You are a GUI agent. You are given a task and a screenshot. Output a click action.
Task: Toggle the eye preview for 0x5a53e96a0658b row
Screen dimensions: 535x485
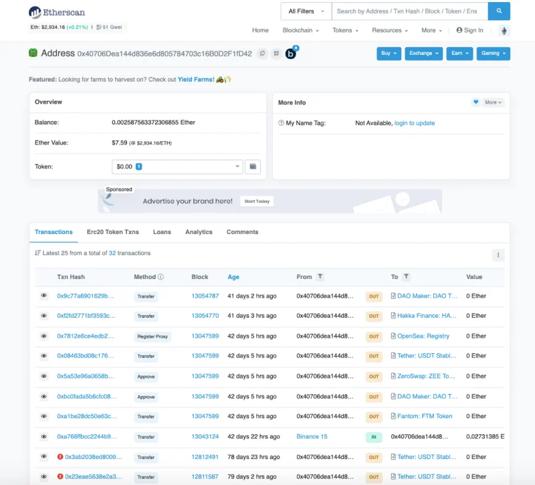[x=43, y=376]
